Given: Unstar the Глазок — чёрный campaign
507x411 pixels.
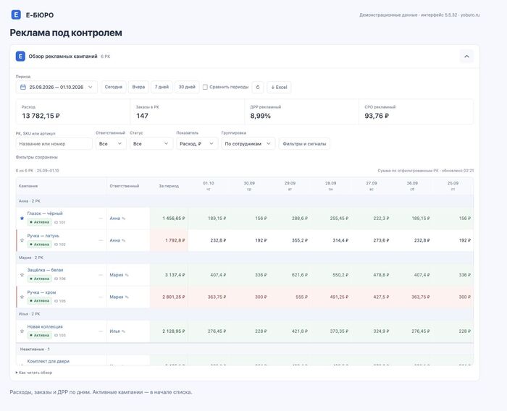Looking at the screenshot, I should point(22,218).
